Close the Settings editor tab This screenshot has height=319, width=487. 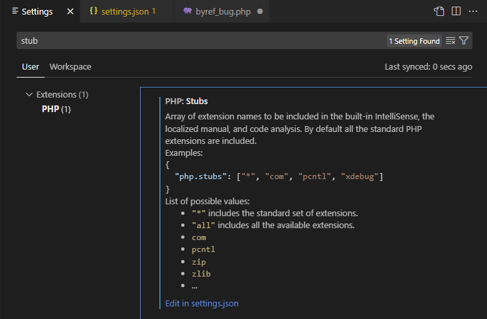point(70,11)
